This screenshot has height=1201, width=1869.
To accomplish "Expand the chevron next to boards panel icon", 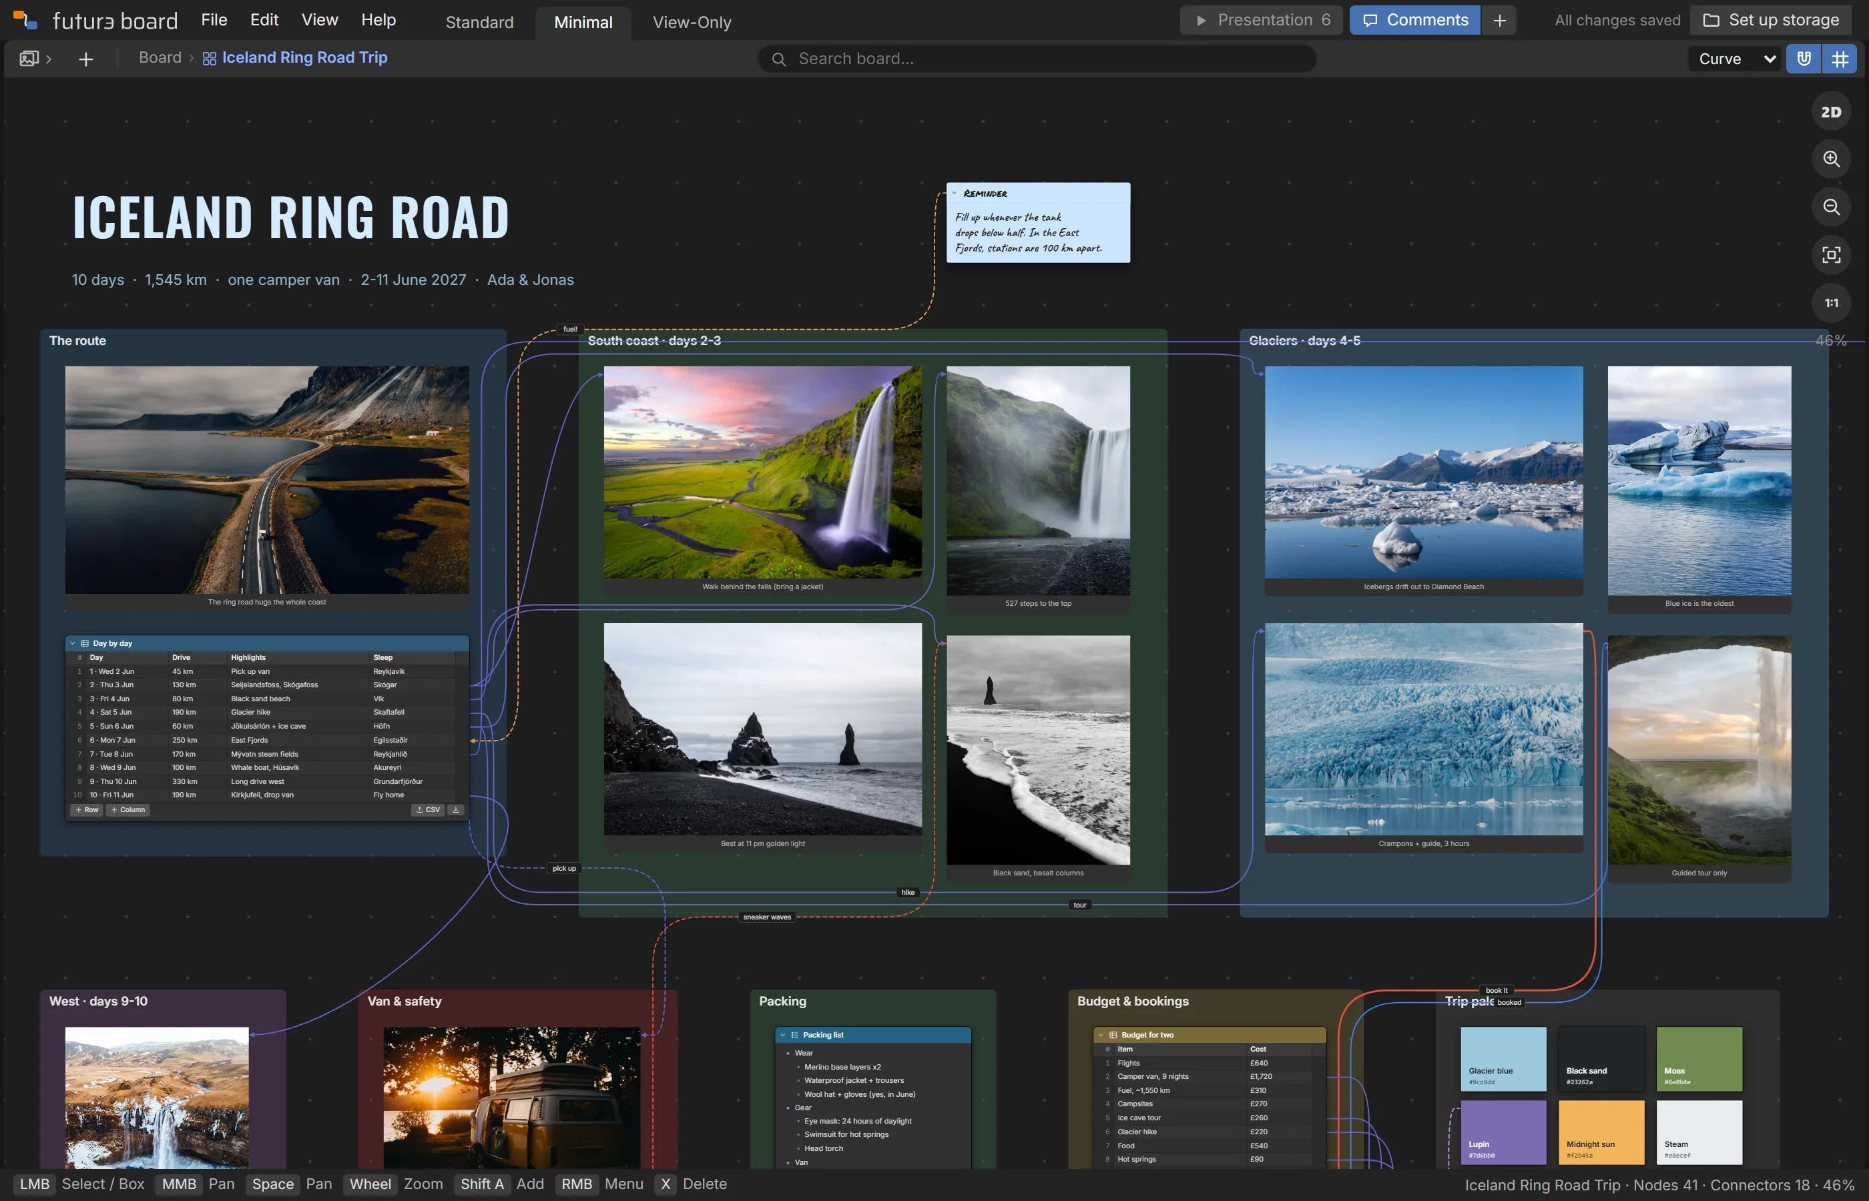I will [48, 59].
